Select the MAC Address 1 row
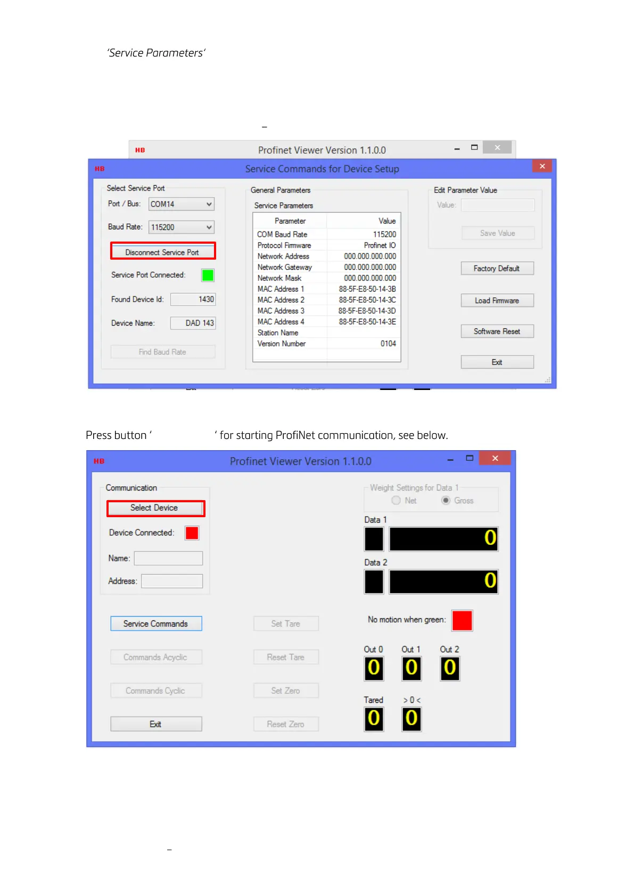The height and width of the screenshot is (896, 634). (x=326, y=289)
